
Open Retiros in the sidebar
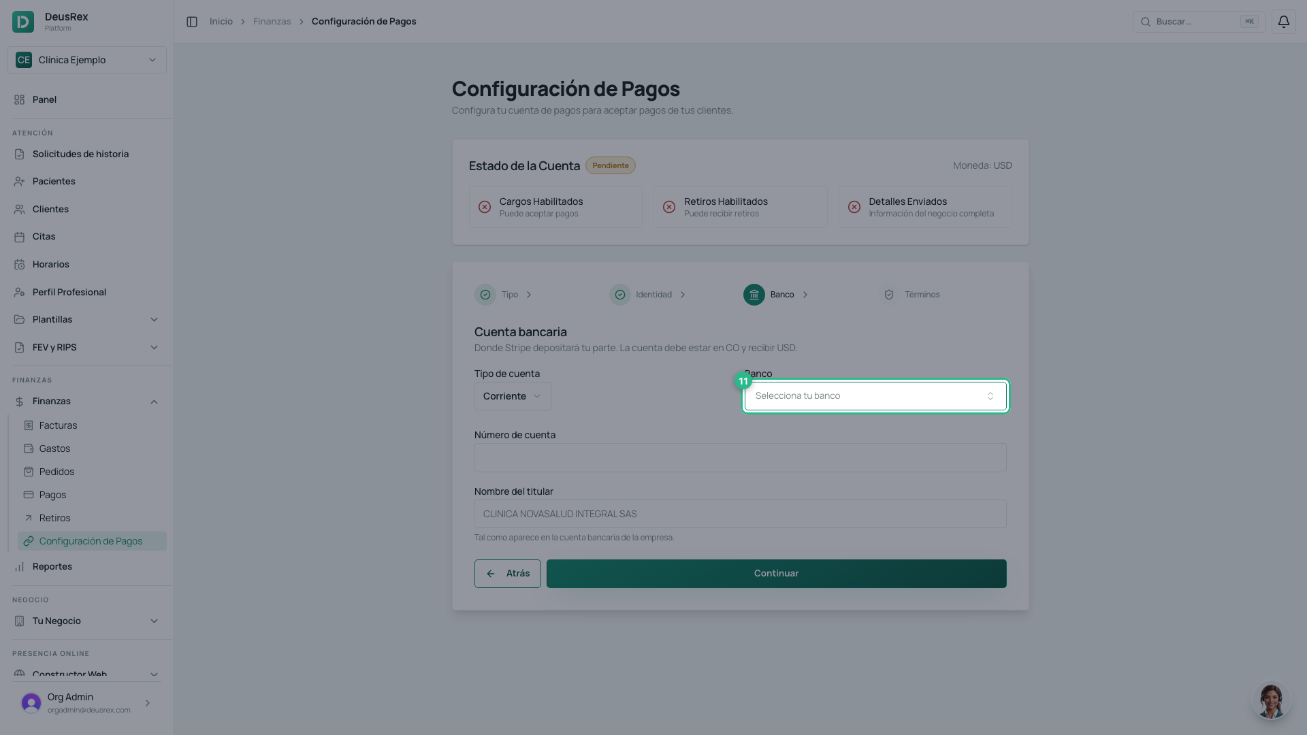(92, 518)
